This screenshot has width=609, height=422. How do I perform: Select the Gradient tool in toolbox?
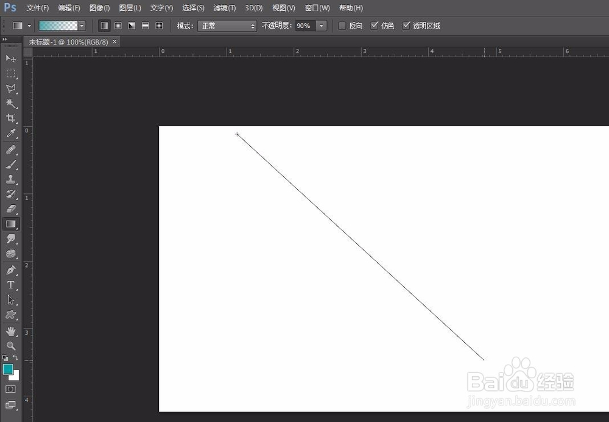11,224
